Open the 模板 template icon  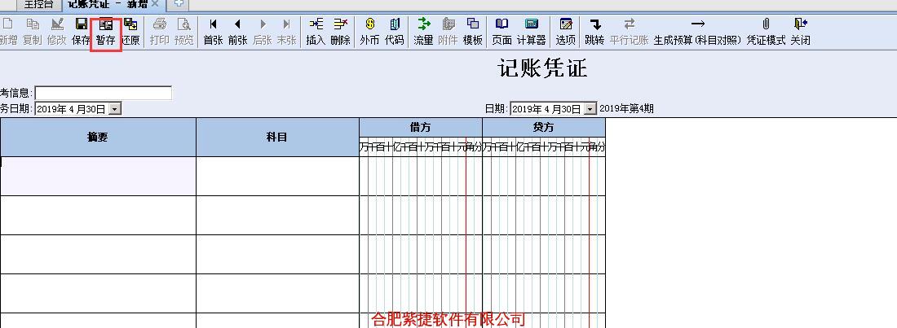pos(473,31)
